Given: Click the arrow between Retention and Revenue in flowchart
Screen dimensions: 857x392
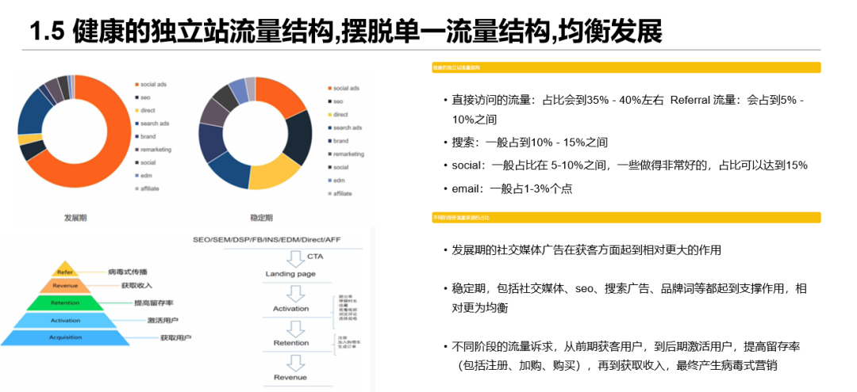Looking at the screenshot, I should pos(296,362).
